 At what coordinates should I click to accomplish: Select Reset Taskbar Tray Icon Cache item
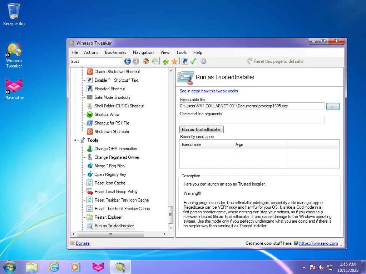(x=122, y=200)
